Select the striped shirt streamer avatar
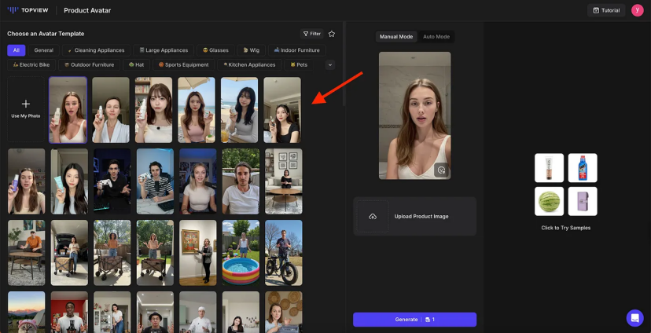The image size is (651, 333). tap(155, 181)
